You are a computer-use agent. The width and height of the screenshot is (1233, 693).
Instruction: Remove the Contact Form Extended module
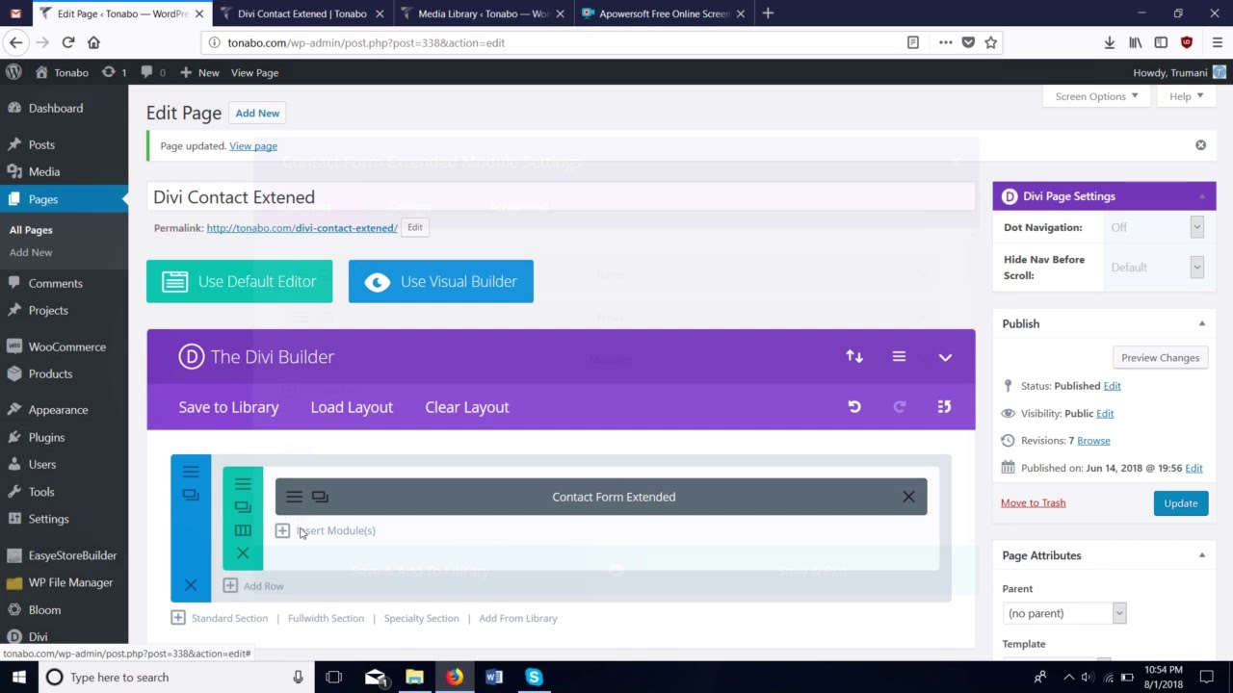pyautogui.click(x=908, y=497)
